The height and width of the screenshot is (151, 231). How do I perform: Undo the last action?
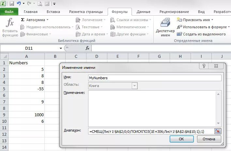[x=19, y=4]
